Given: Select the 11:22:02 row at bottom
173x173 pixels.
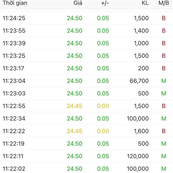Looking at the screenshot, I should 86,168.
